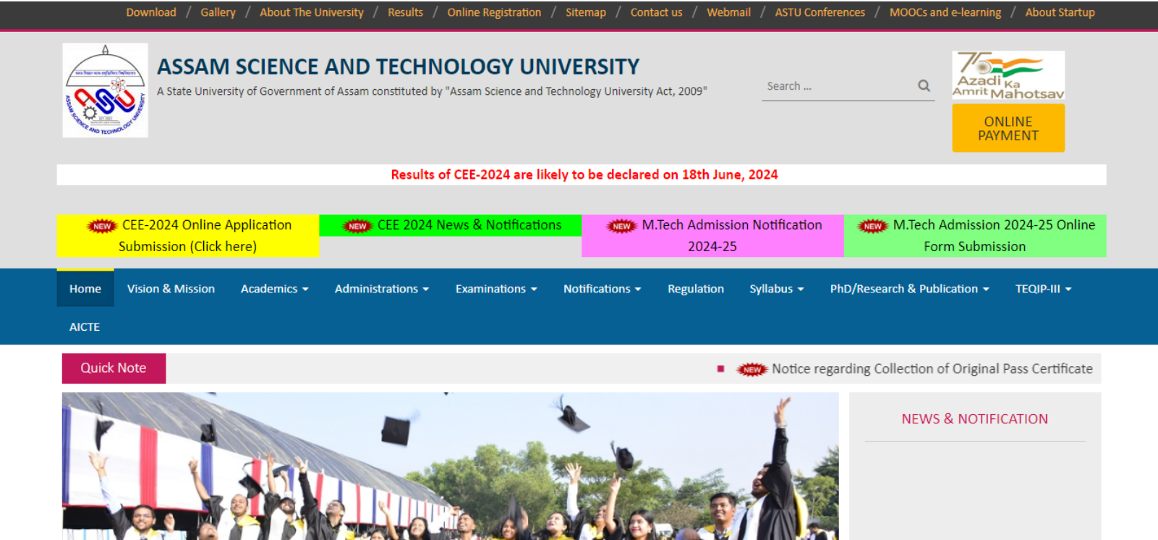Image resolution: width=1158 pixels, height=540 pixels.
Task: Open About The University link
Action: 312,12
